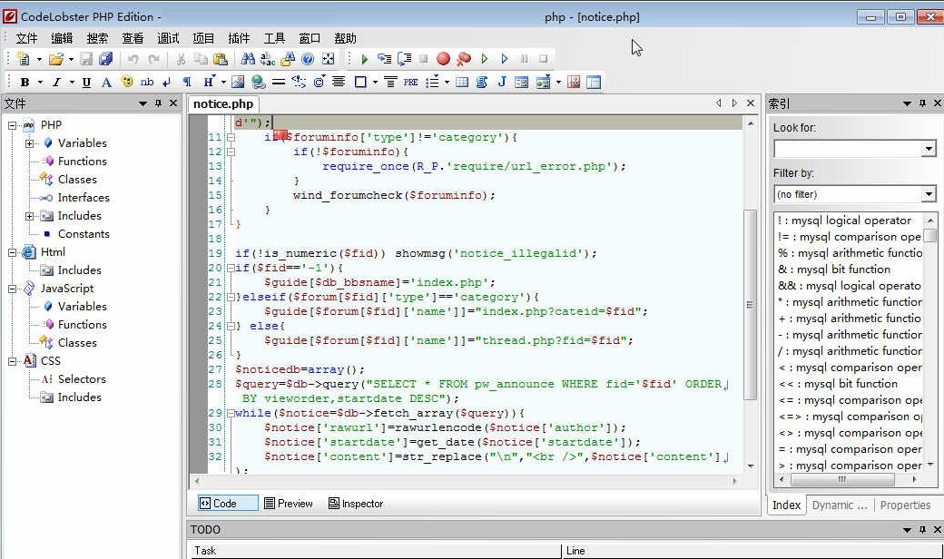Viewport: 944px width, 559px height.
Task: Open Heading icon dropdown arrow
Action: coord(223,82)
